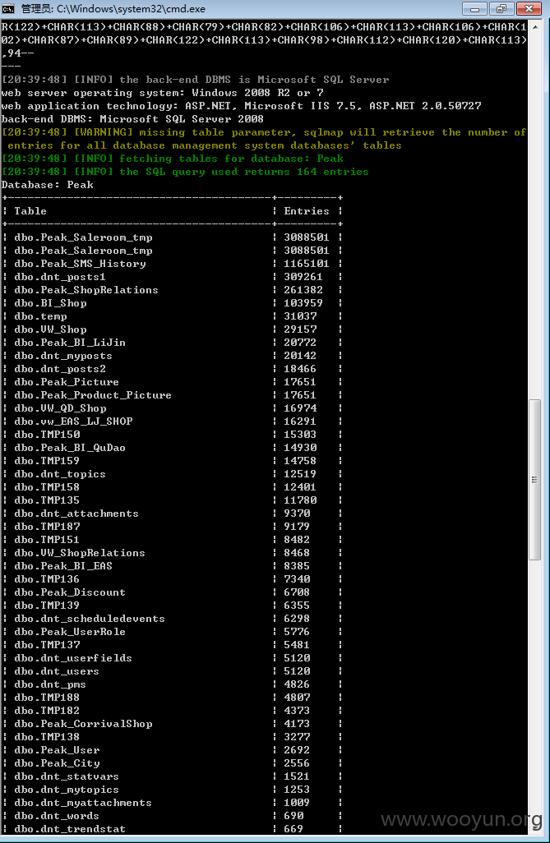This screenshot has height=843, width=550.
Task: Click the entry count 309261
Action: point(303,277)
